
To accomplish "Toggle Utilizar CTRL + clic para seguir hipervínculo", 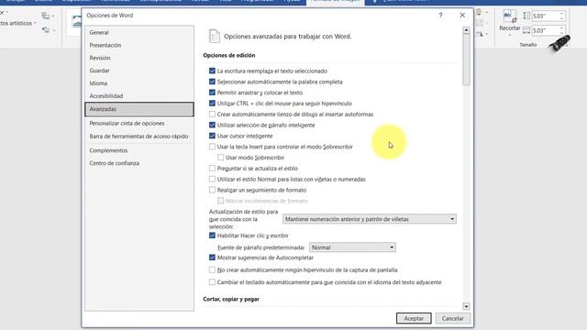I will tap(212, 104).
